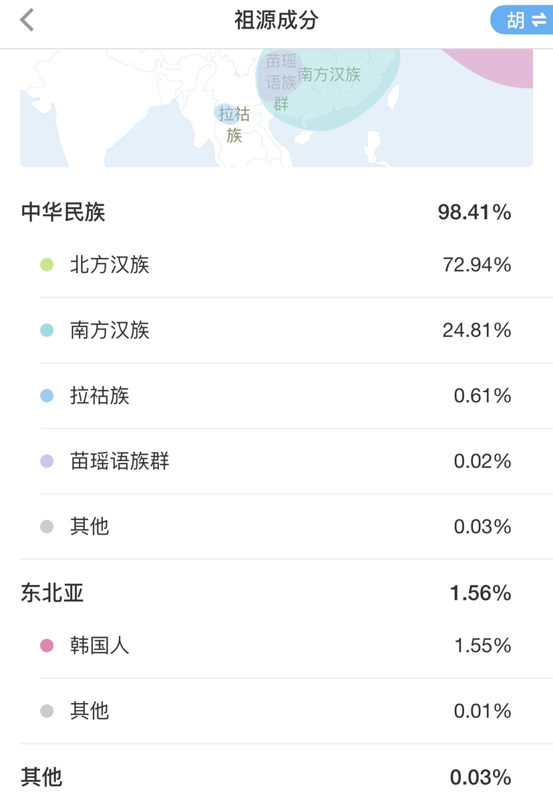Open the 南方汉族 24.81% row

(x=297, y=330)
